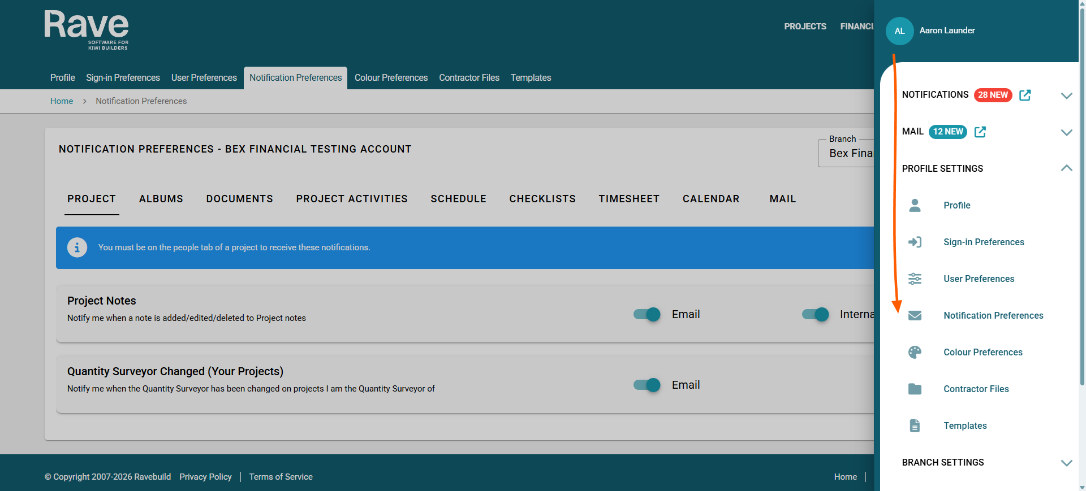This screenshot has height=491, width=1086.
Task: Go to Home breadcrumb link
Action: point(62,101)
